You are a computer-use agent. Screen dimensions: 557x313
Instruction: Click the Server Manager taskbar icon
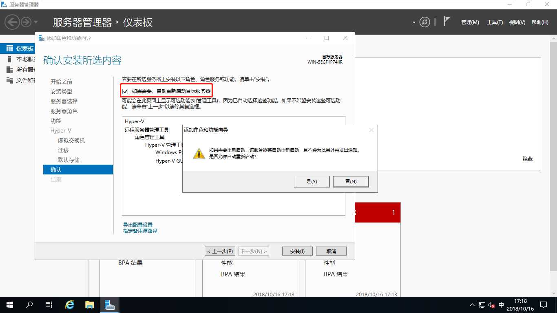pyautogui.click(x=109, y=305)
